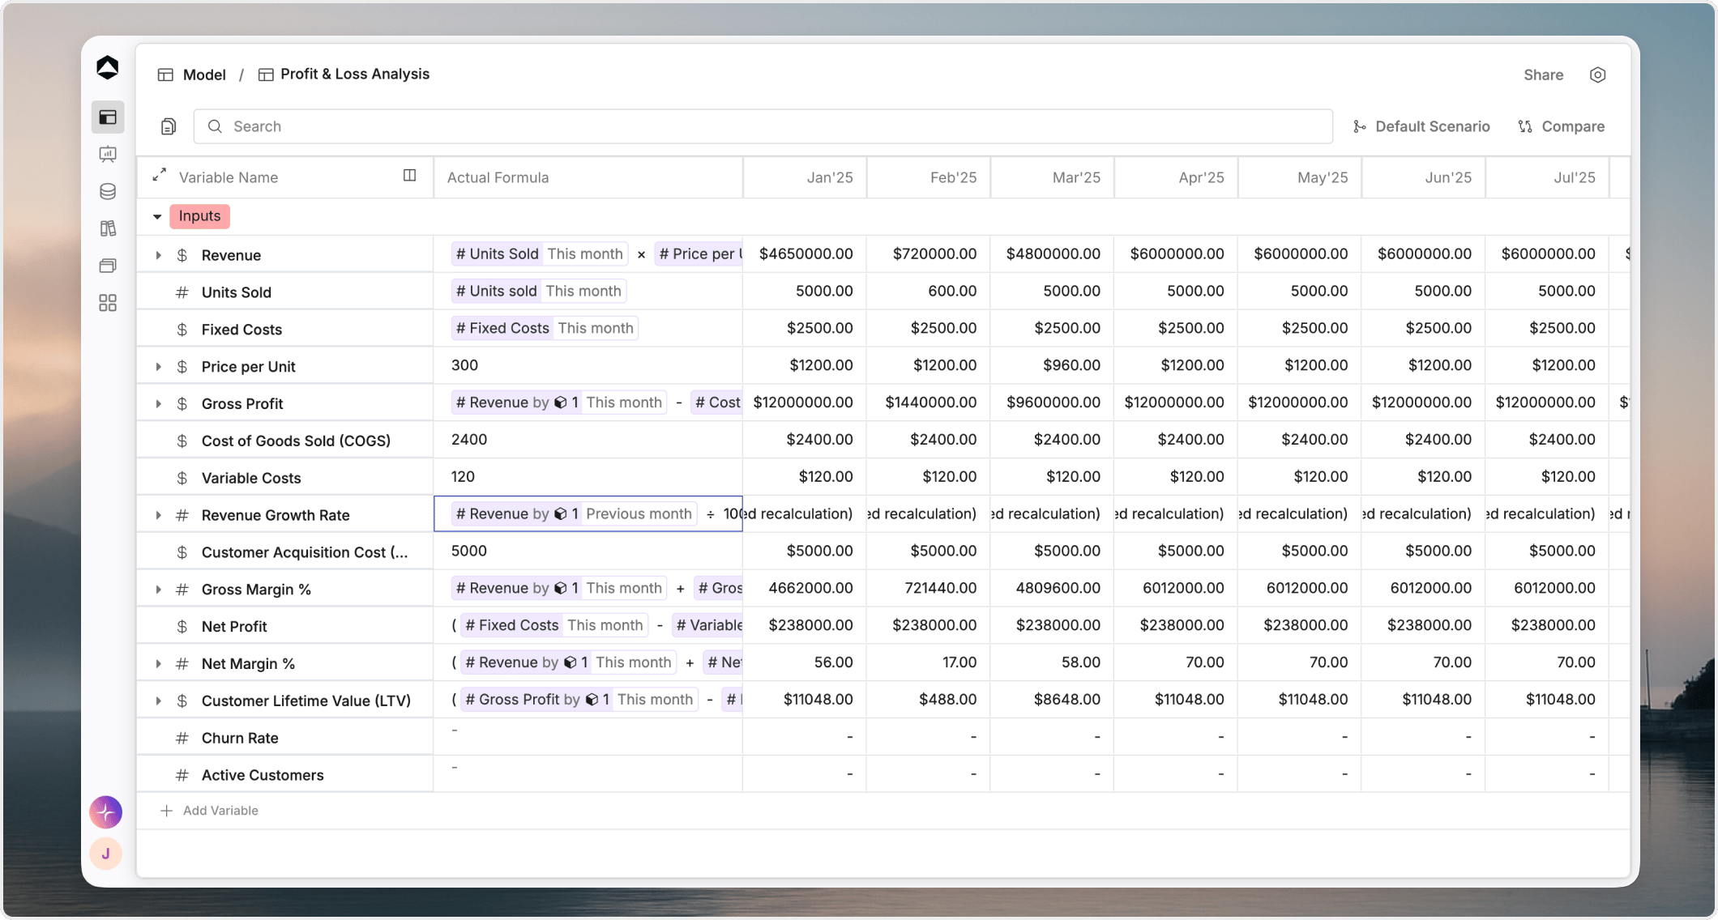1718x920 pixels.
Task: Open the Profit & Loss Analysis breadcrumb
Action: [344, 74]
